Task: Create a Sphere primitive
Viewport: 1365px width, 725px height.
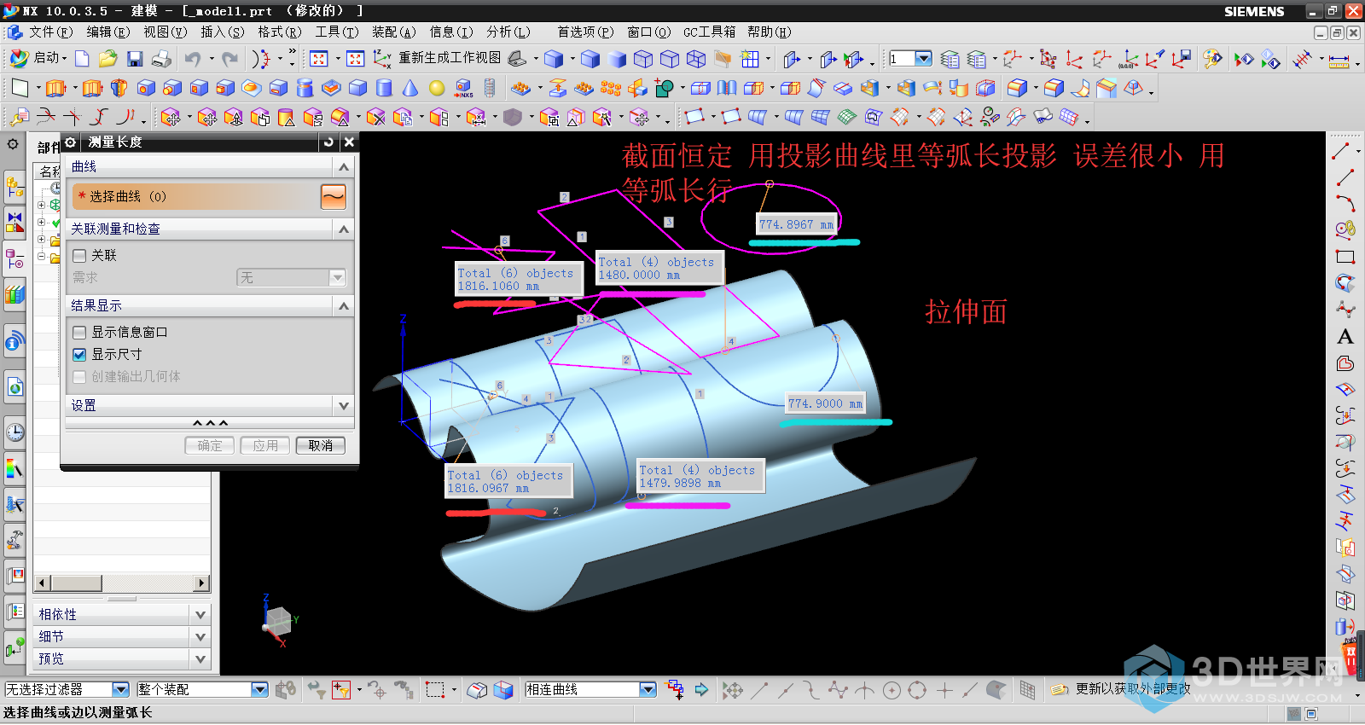Action: click(x=437, y=88)
